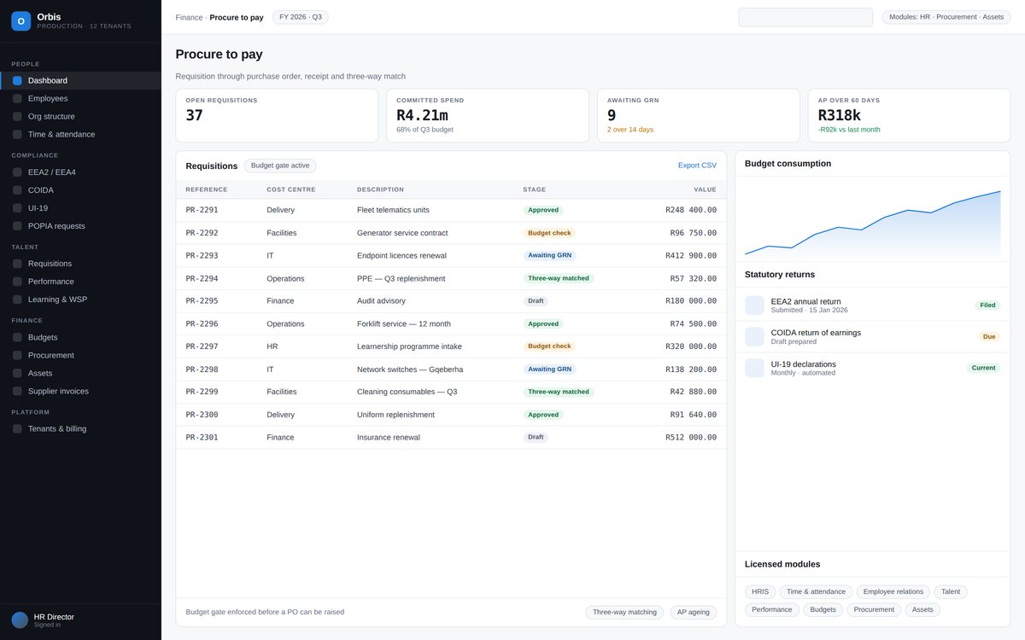Sort by the Value column header
Viewport: 1025px width, 640px height.
pyautogui.click(x=706, y=189)
